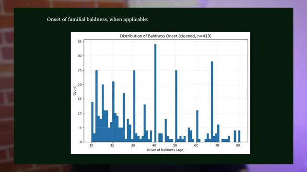Click the x-axis tick label 60
307x172 pixels.
tap(196, 145)
